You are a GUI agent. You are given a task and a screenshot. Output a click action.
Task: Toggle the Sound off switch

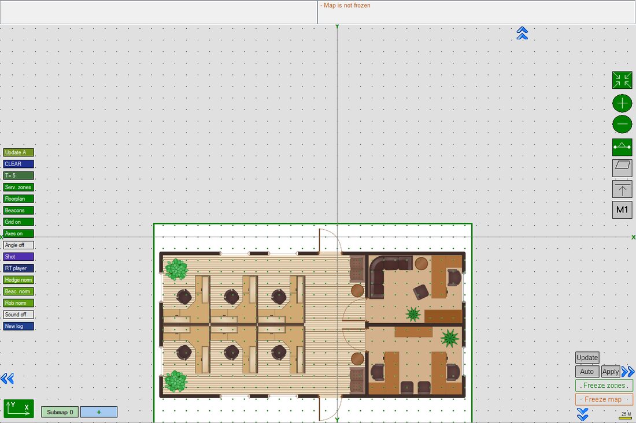19,315
